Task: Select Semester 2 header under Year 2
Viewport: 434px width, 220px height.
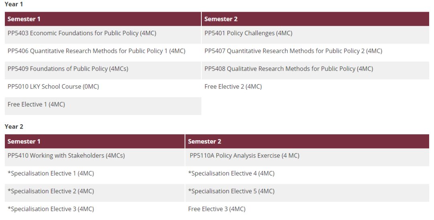Action: click(205, 141)
